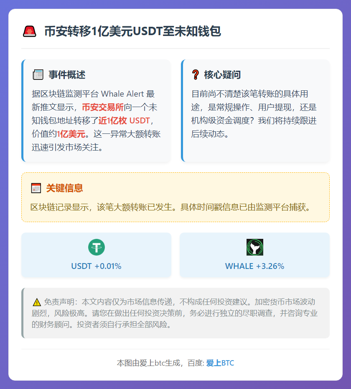Click the 核心疑问 section heading
The height and width of the screenshot is (389, 351).
pyautogui.click(x=222, y=75)
